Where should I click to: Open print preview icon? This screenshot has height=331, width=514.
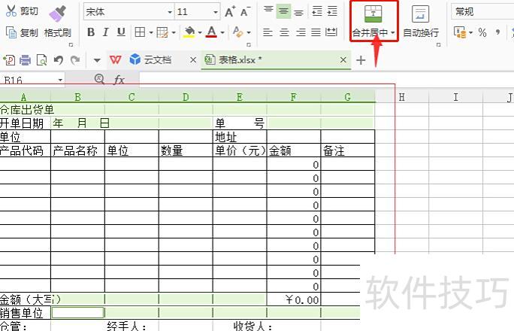41,60
